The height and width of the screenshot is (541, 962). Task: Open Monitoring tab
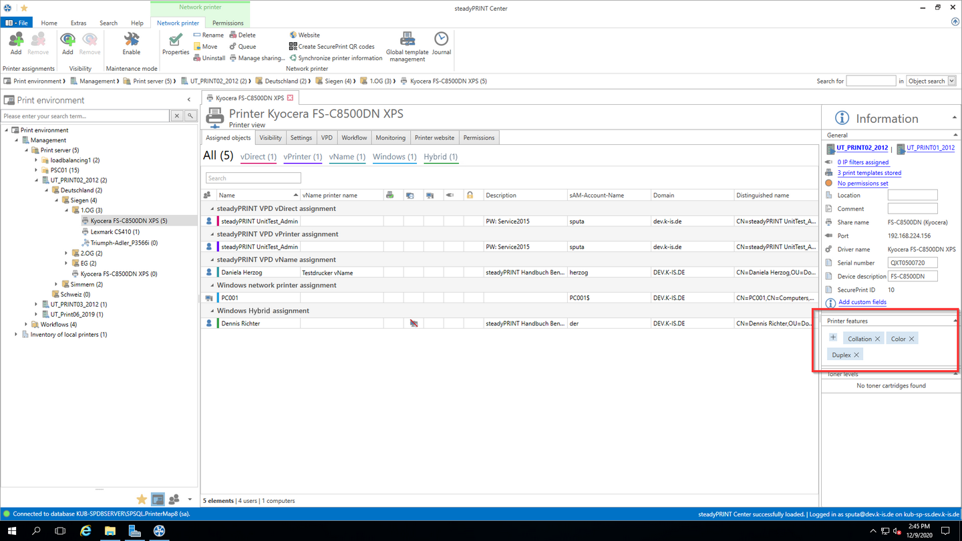coord(390,138)
